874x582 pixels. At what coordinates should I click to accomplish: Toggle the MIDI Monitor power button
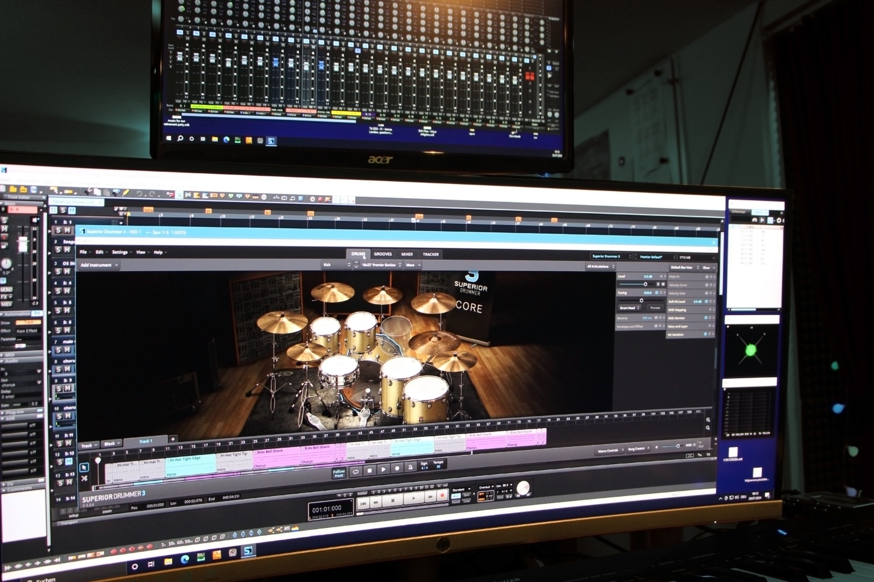706,318
